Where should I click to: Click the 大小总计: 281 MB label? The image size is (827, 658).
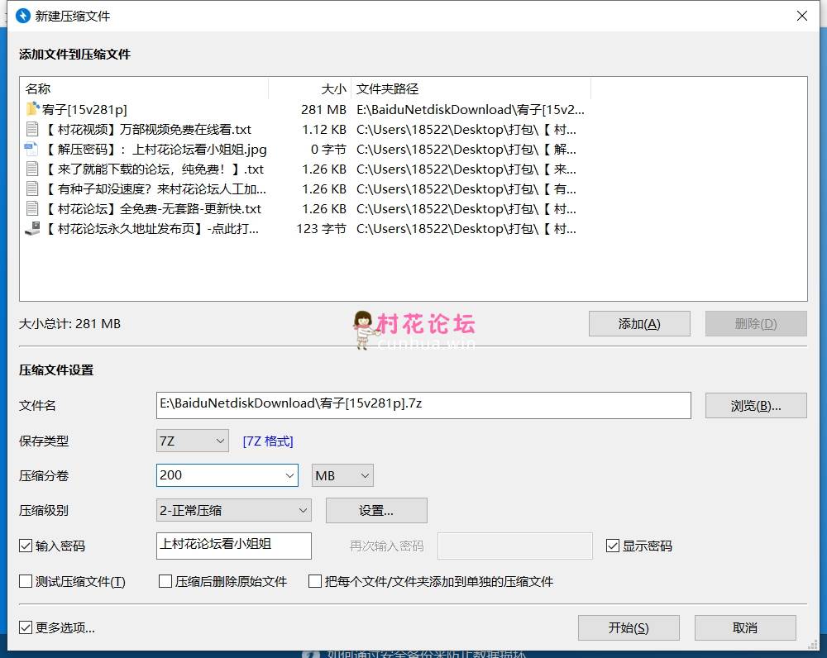(69, 324)
